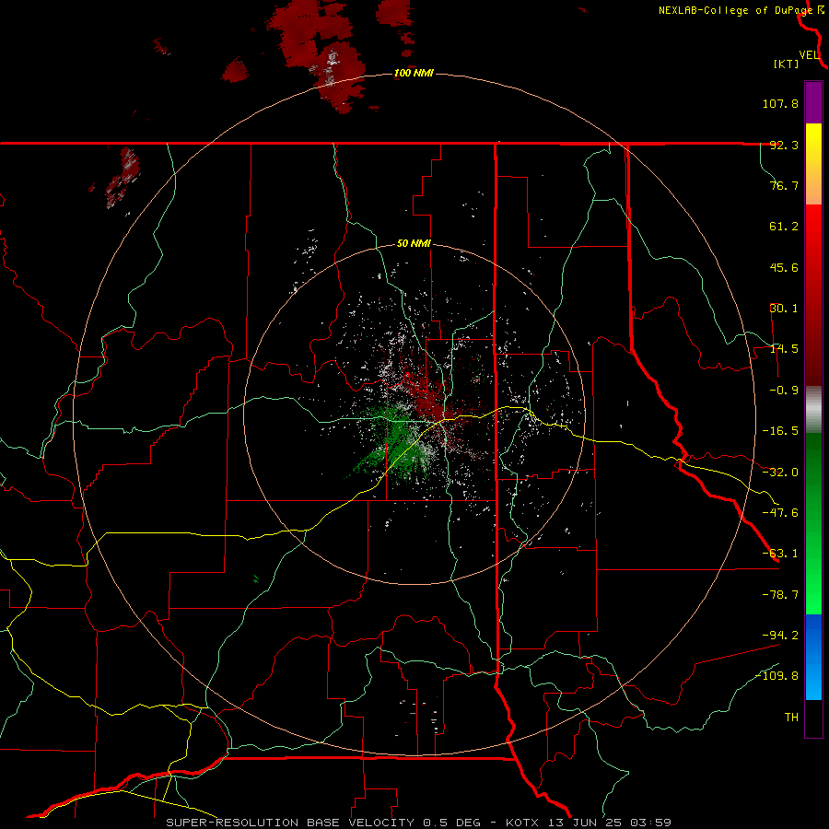829x829 pixels.
Task: Click the 107.8 legend value
Action: point(780,103)
